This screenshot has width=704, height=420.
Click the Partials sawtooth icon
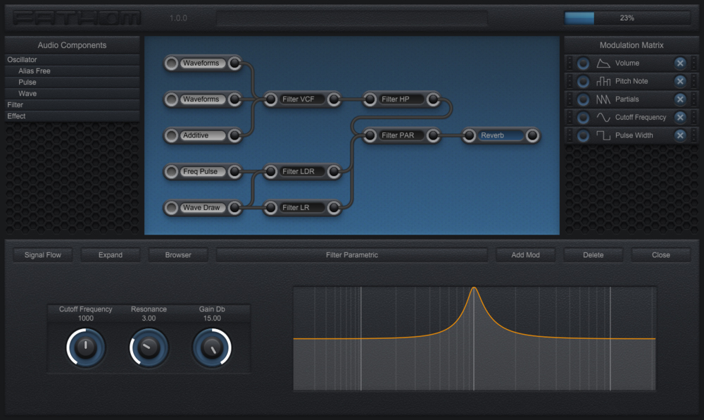pos(603,99)
